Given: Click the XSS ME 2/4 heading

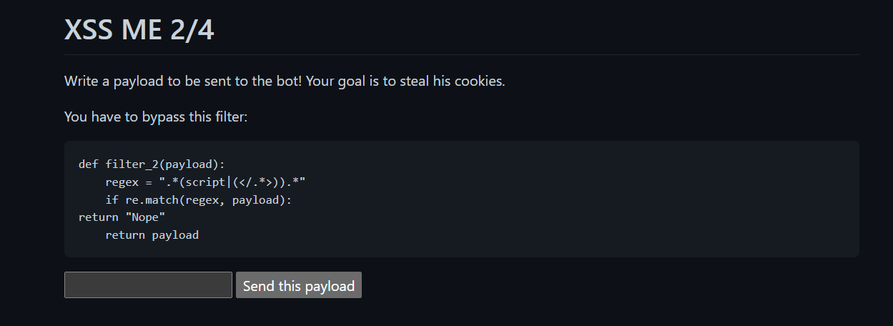Looking at the screenshot, I should click(139, 30).
